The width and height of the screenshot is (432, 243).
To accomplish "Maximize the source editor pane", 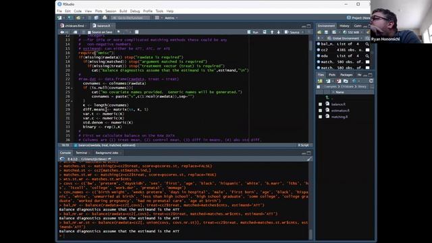I will 309,26.
